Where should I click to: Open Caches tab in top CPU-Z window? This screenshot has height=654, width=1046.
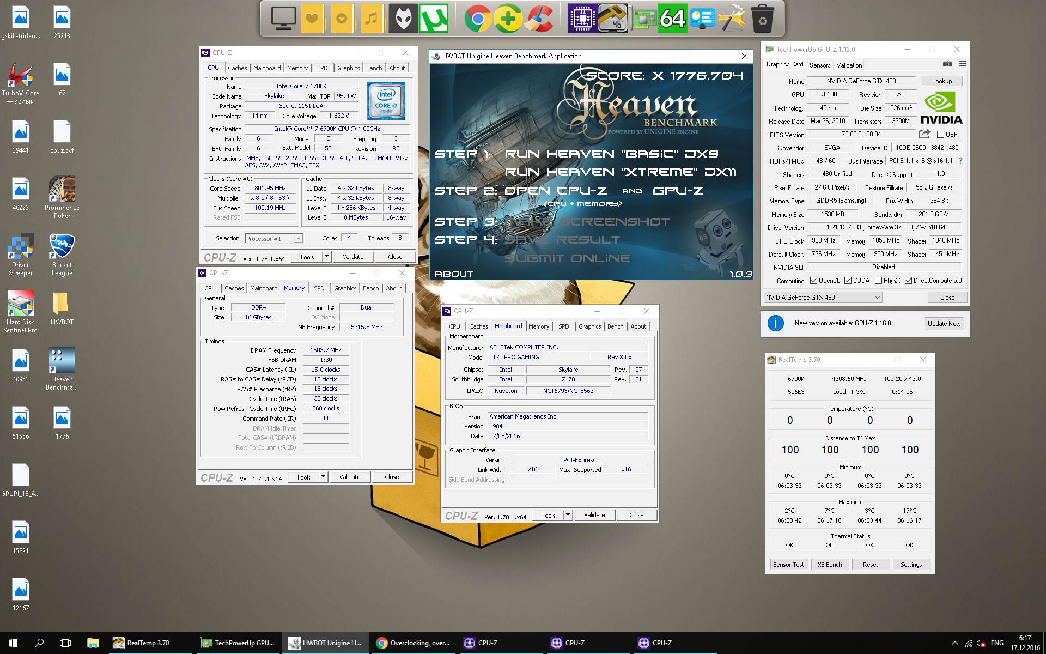click(x=237, y=68)
